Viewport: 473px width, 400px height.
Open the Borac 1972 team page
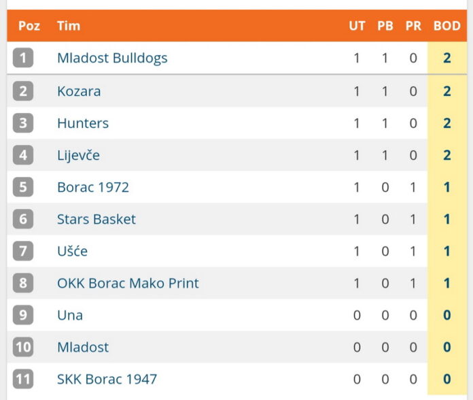(93, 187)
